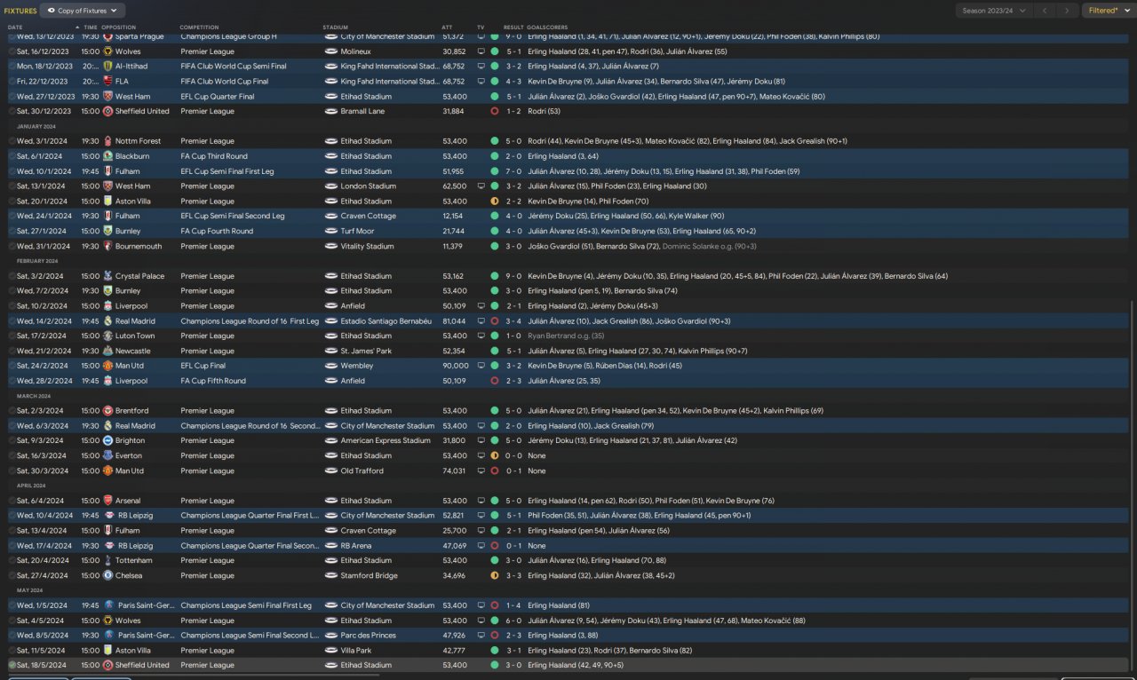Click the TV icon on the Arsenal row

click(481, 501)
